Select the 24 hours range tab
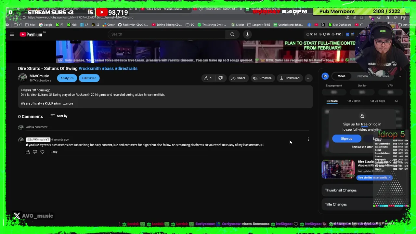 point(332,101)
